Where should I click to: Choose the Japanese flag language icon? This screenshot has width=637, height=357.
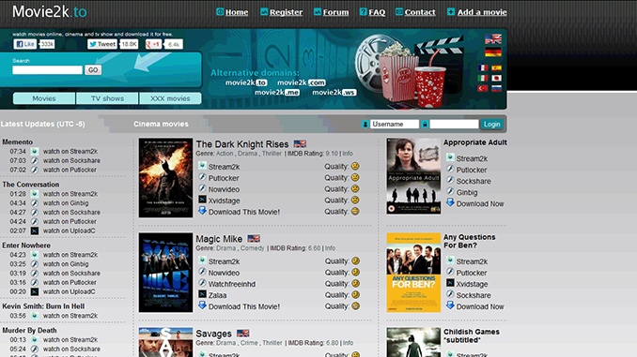(496, 78)
